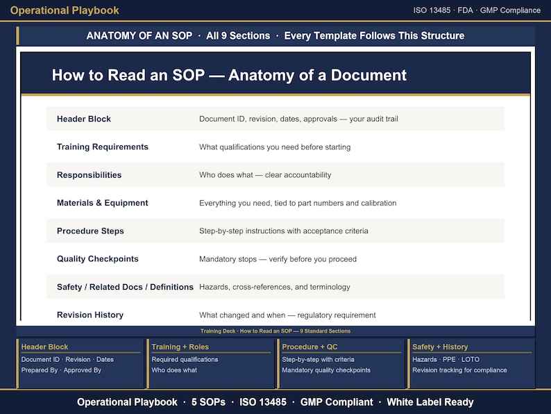Click 'Step-by-step instructions with acceptance criteria'
Screen dimensions: 551x414
point(284,231)
